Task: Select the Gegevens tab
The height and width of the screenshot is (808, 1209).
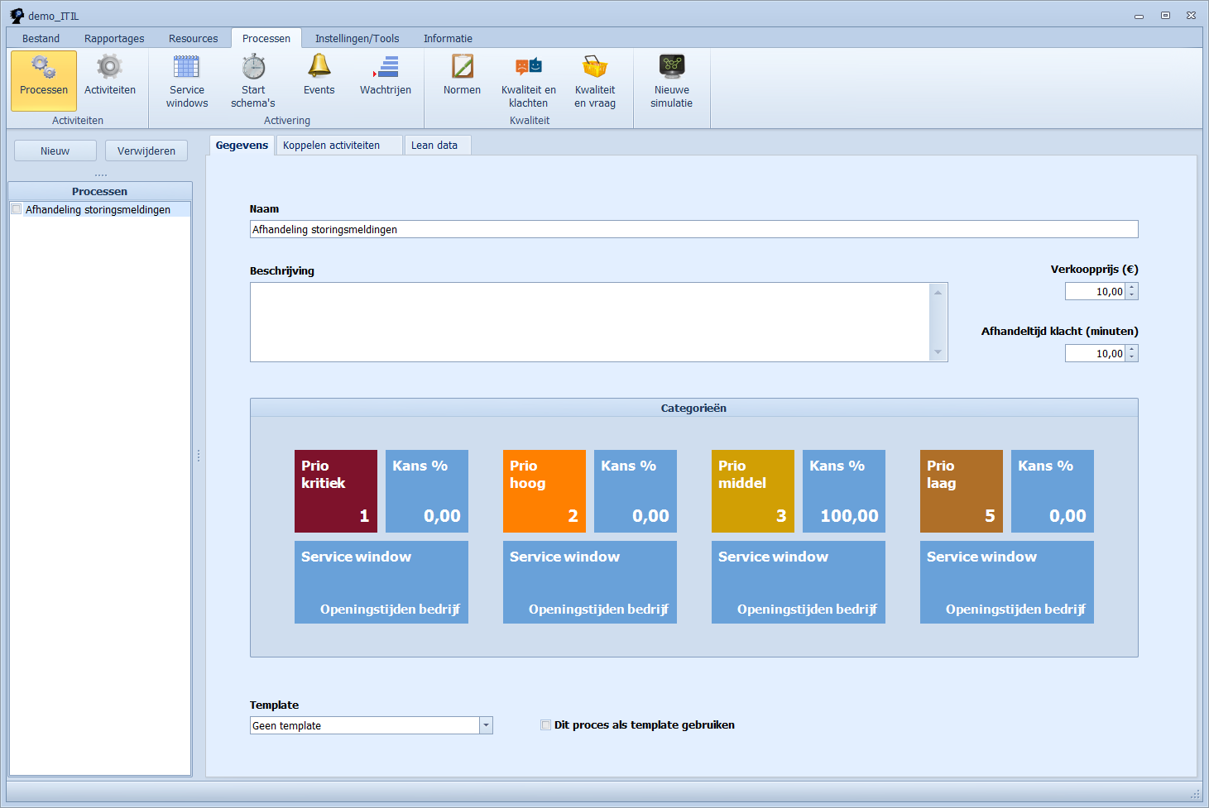Action: point(242,146)
